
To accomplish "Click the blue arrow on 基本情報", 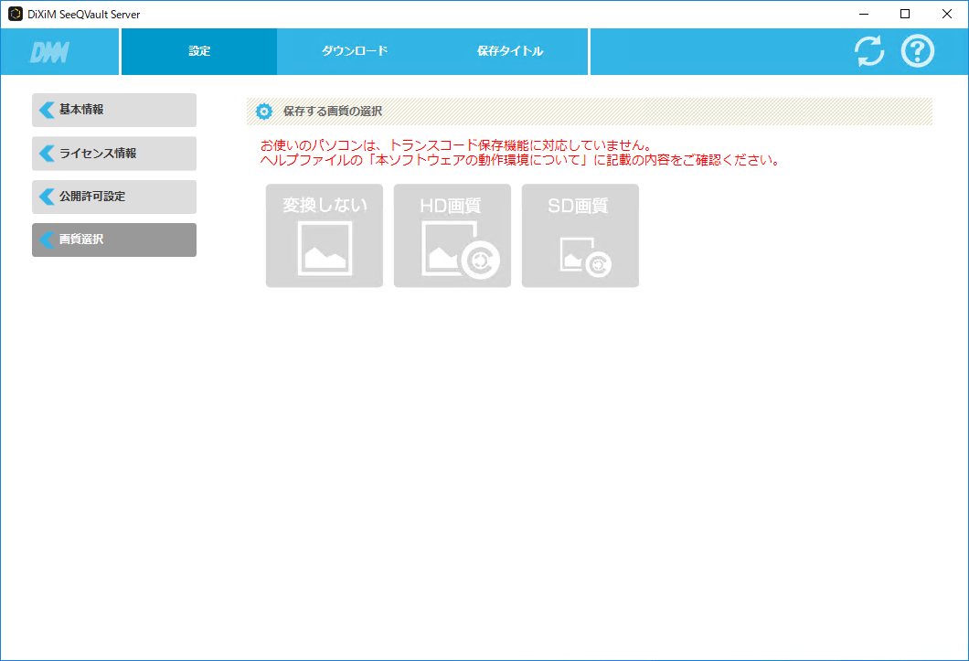I will [47, 110].
